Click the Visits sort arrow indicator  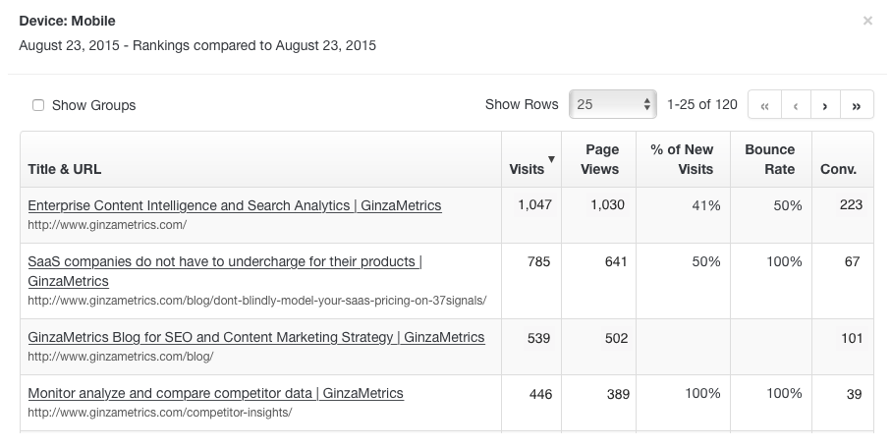pyautogui.click(x=551, y=159)
